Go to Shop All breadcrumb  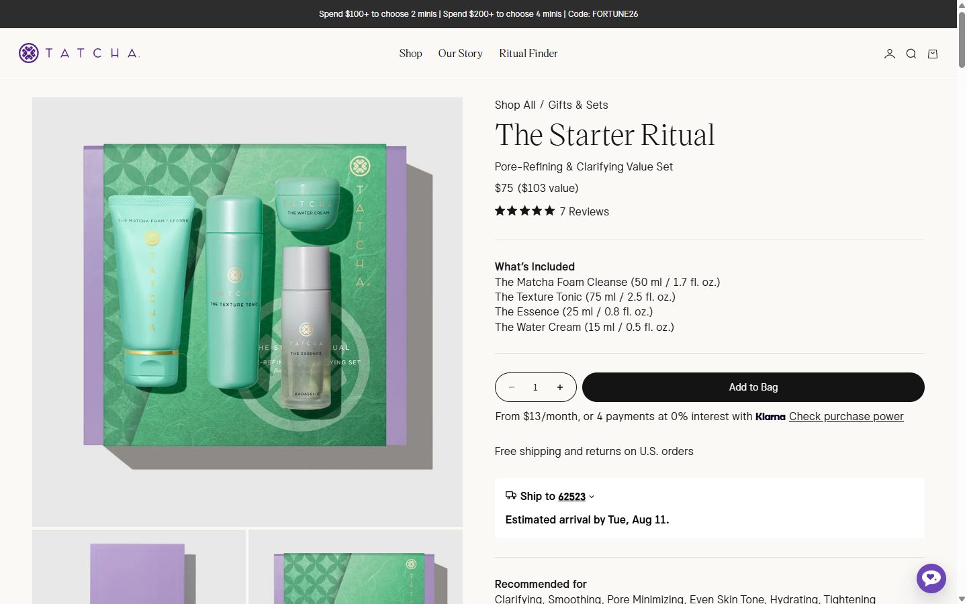(x=515, y=105)
